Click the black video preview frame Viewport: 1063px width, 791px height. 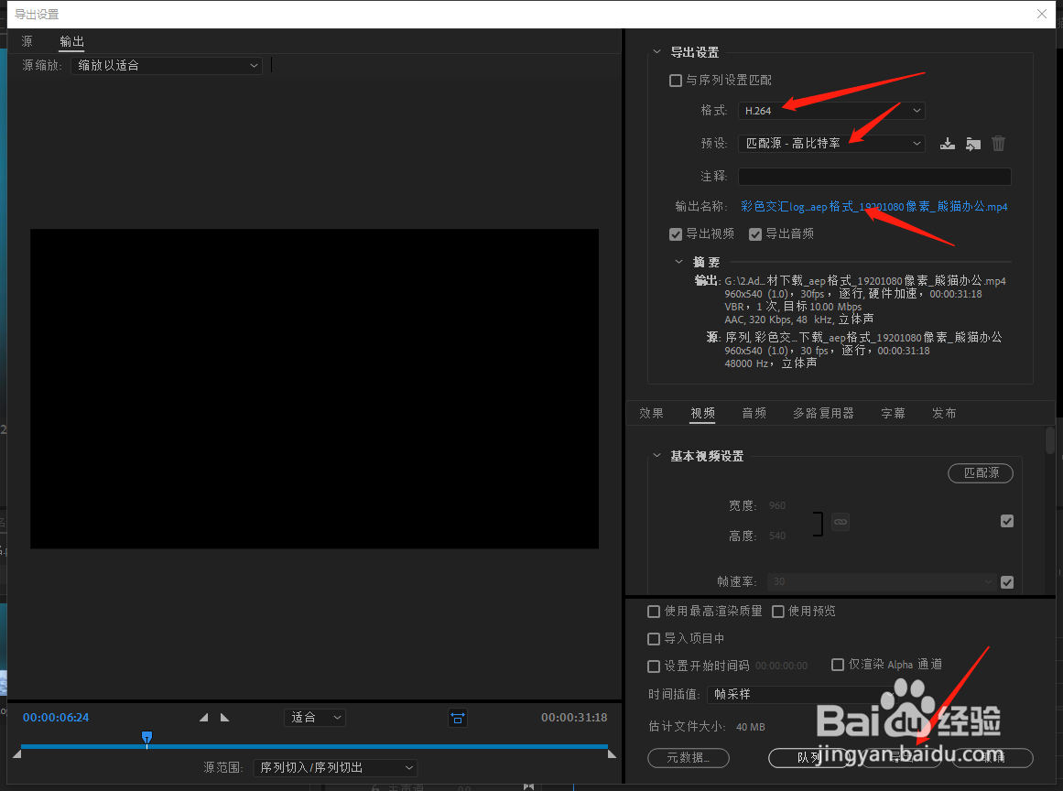(x=314, y=388)
